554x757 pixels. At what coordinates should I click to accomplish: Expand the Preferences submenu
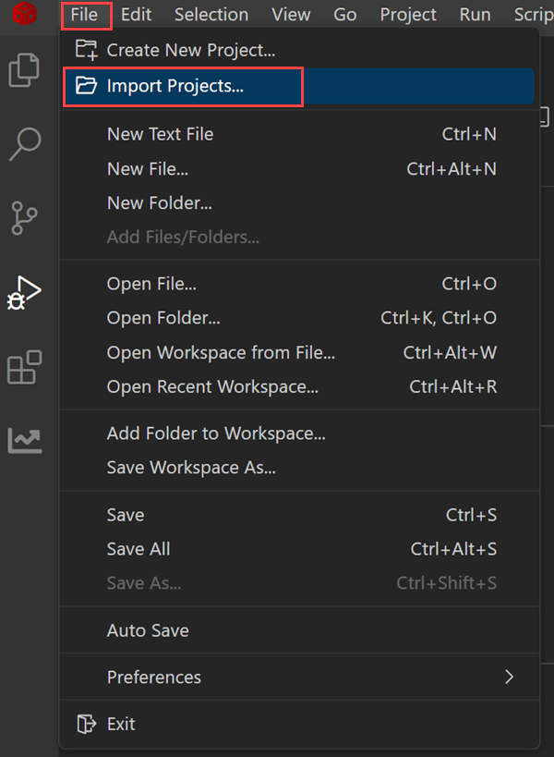299,678
